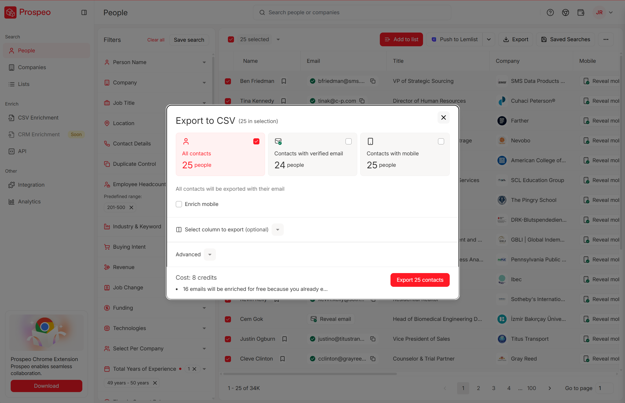
Task: Bookmark Justin Ogburn's contact
Action: click(285, 339)
